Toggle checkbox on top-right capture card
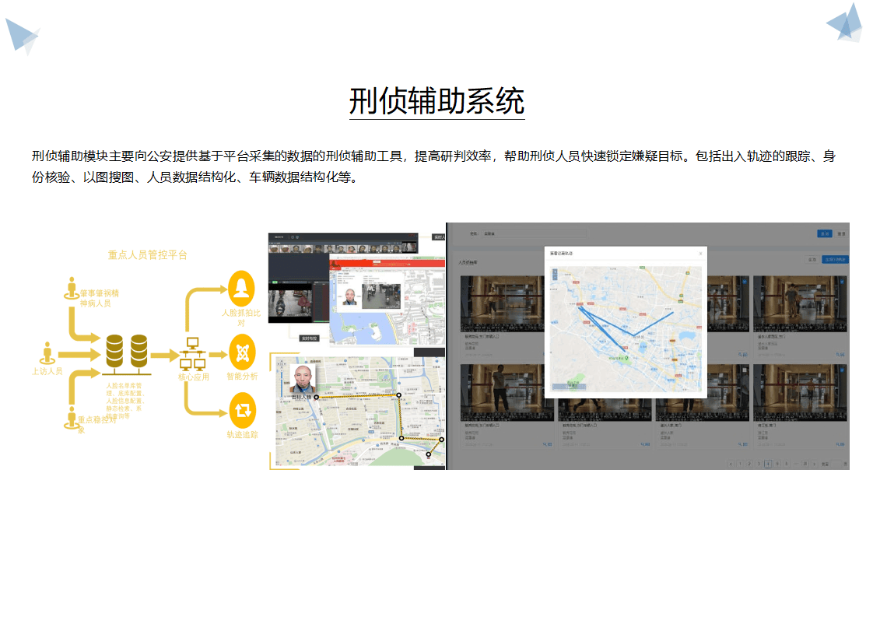The image size is (873, 617). [842, 282]
